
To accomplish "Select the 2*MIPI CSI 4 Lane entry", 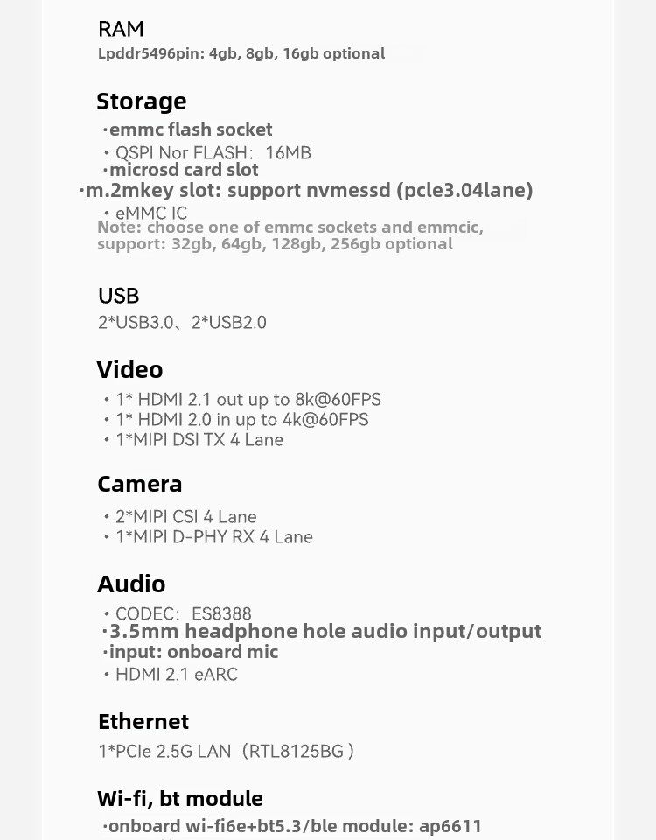I will click(x=185, y=517).
